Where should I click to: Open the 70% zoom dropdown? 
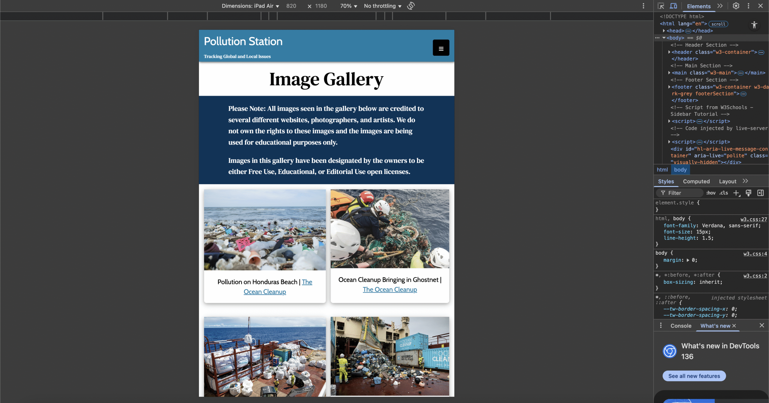[x=348, y=6]
